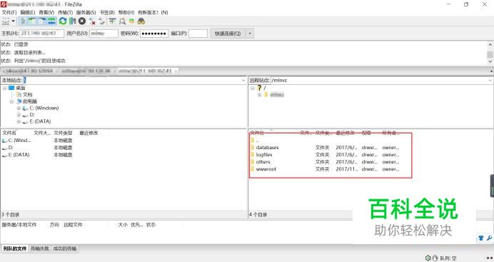494x262 pixels.
Task: Disconnect from the current server
Action: [92, 21]
